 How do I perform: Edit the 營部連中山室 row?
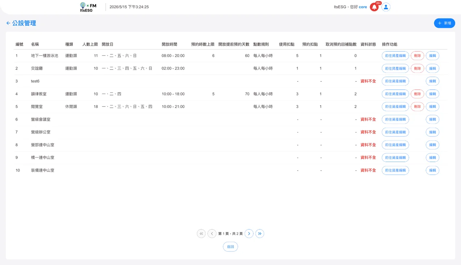433,145
